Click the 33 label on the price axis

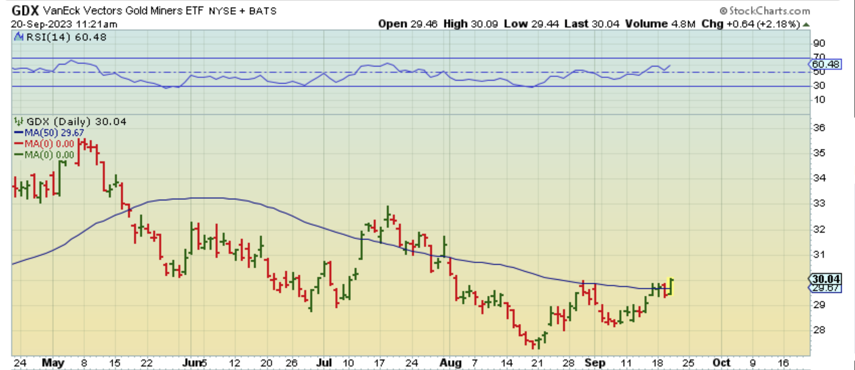click(819, 203)
